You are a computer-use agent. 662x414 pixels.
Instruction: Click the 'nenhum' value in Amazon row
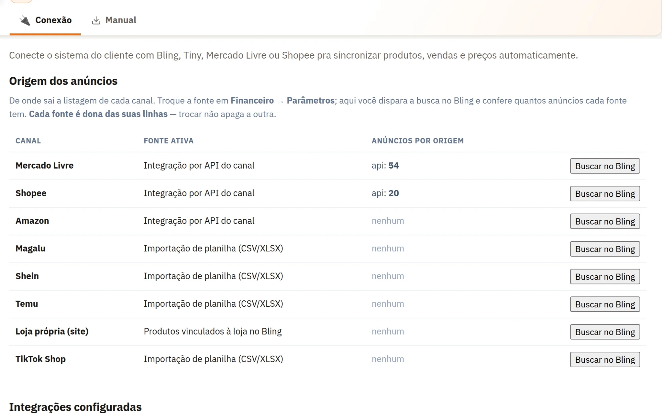388,221
